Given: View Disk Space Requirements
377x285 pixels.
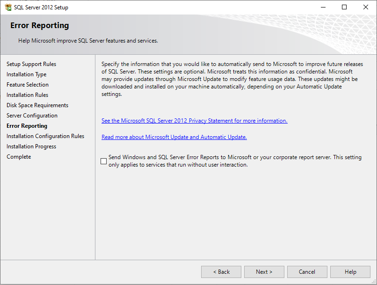Looking at the screenshot, I should [37, 105].
